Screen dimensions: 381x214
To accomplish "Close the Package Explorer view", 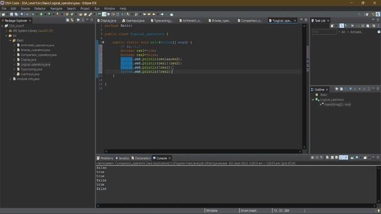I will (x=30, y=21).
